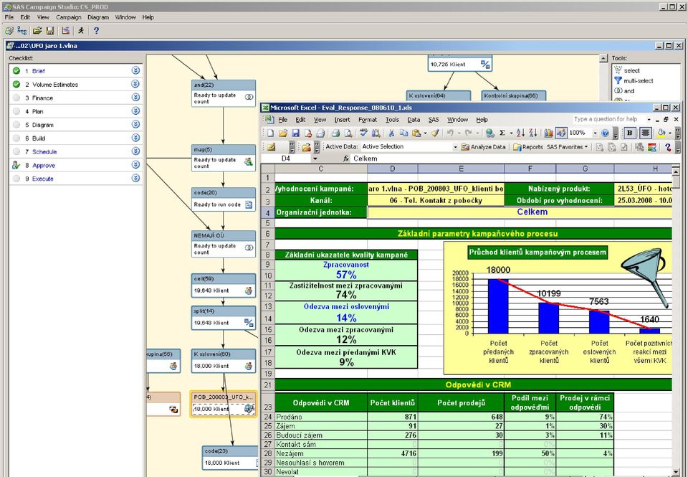The image size is (688, 477).
Task: Open the Excel Insert menu
Action: click(342, 120)
